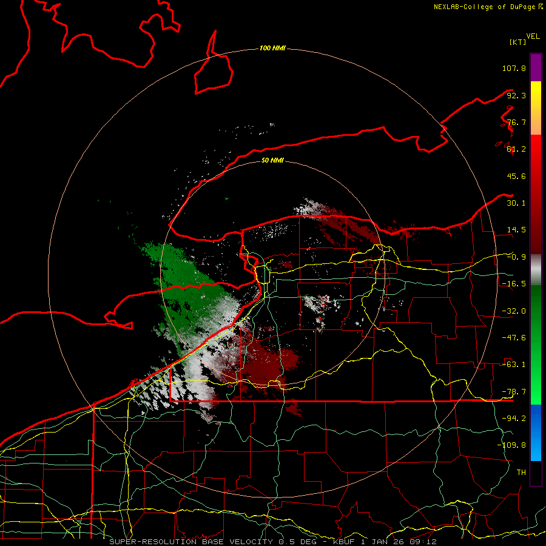Screen dimensions: 546x546
Task: Click the -0.9 value on the velocity scale
Action: [x=516, y=257]
